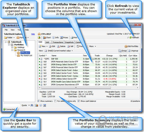
Task: Sort by the Curr Value column header
Action: (133, 55)
